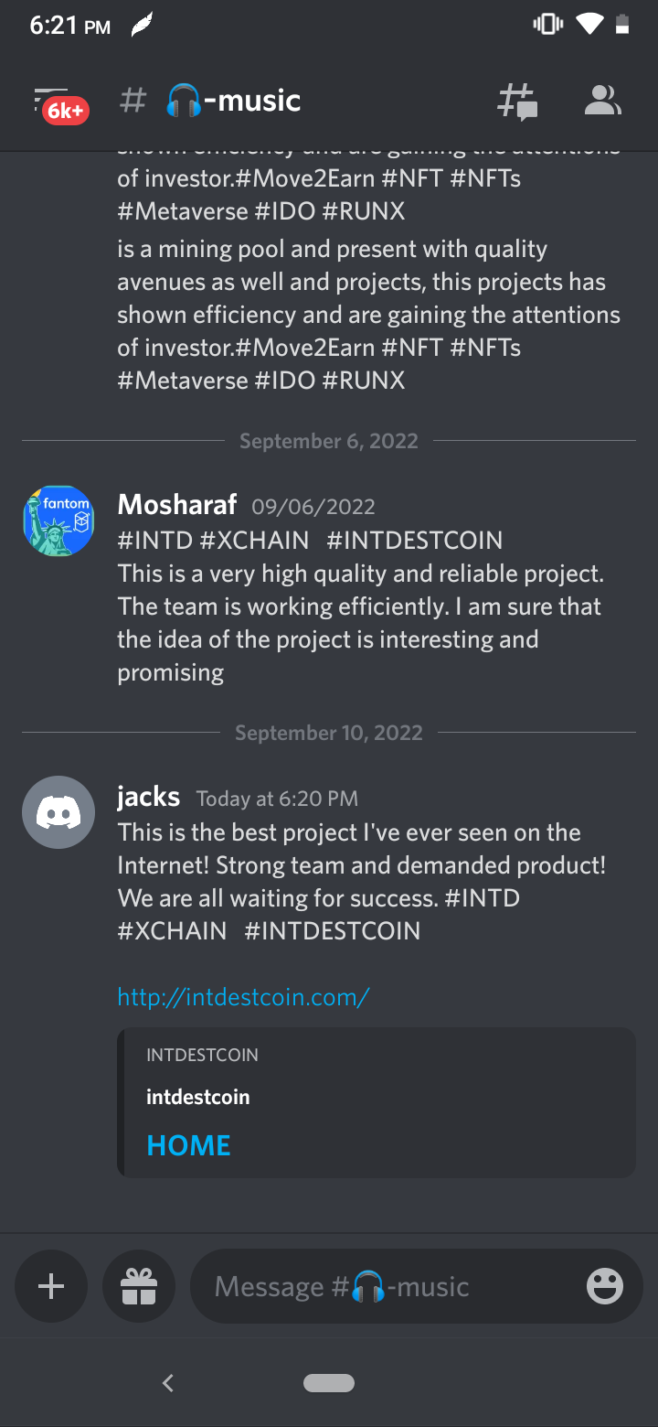Open the http://intdestcoin.com/ link
Screen dimensions: 658x1427
[243, 996]
